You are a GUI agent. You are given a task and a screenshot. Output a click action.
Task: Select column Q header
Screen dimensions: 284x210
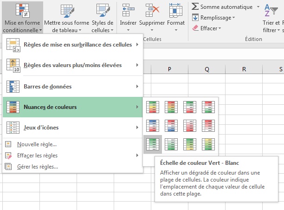click(x=207, y=69)
